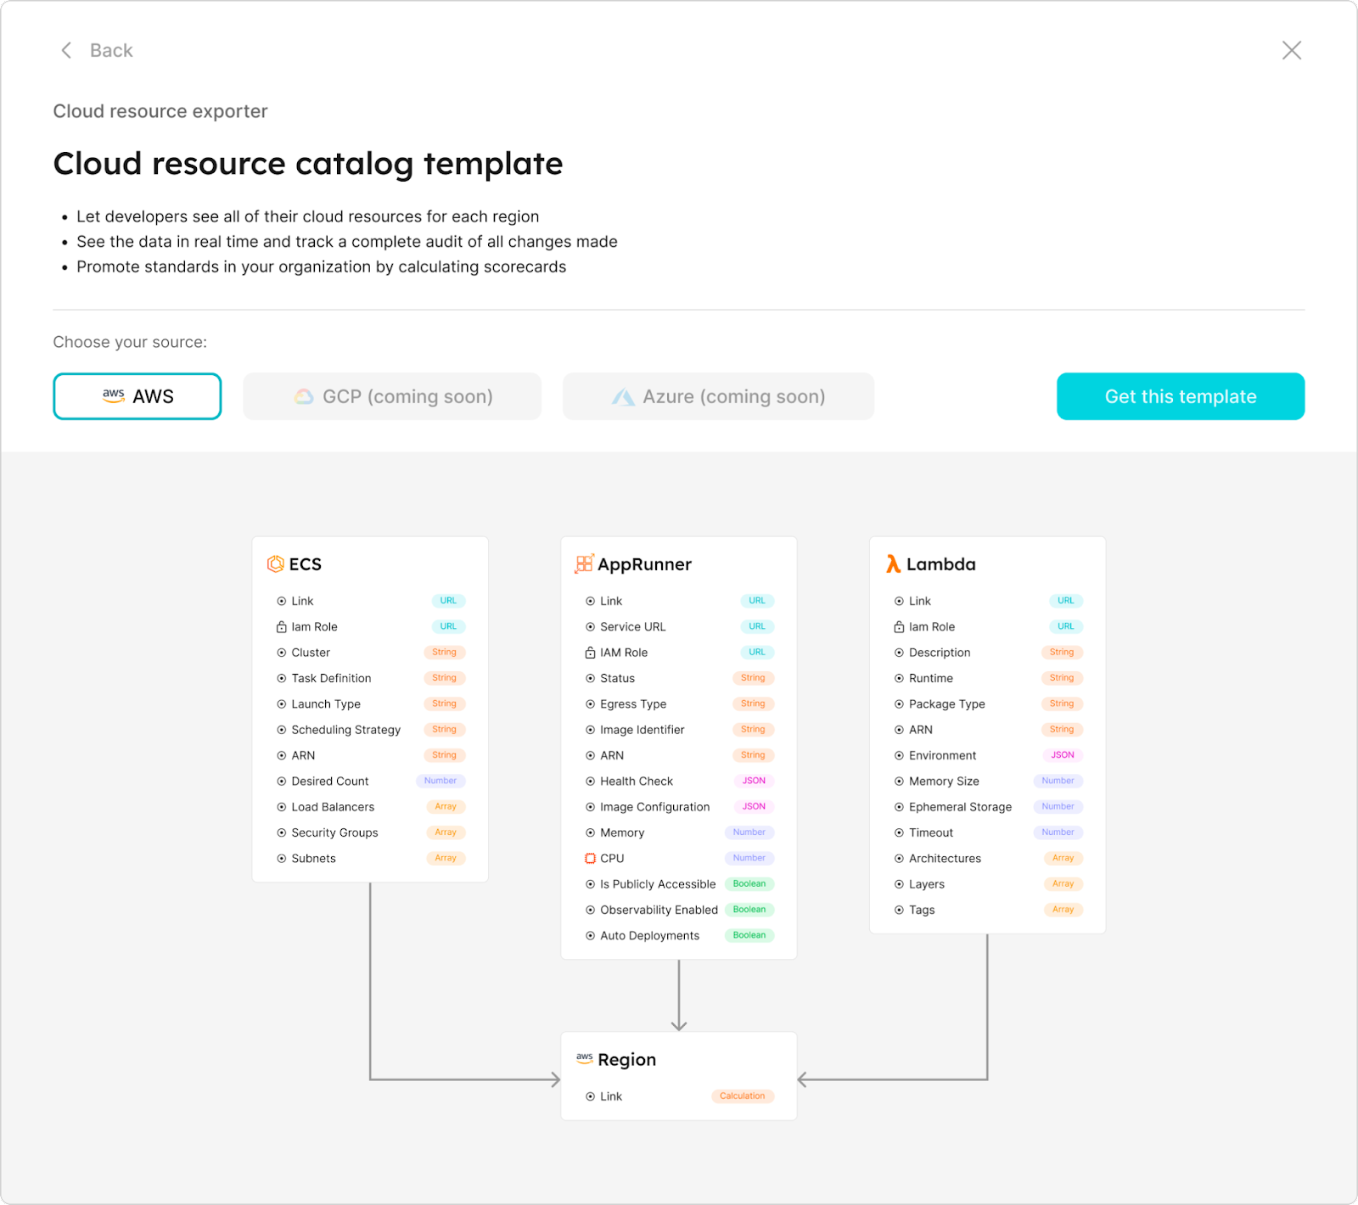The image size is (1358, 1205).
Task: Click the "Observability Enabled" property
Action: (x=659, y=910)
